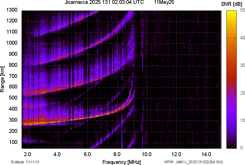Click the frequency tick label '14.0'

click(x=206, y=154)
